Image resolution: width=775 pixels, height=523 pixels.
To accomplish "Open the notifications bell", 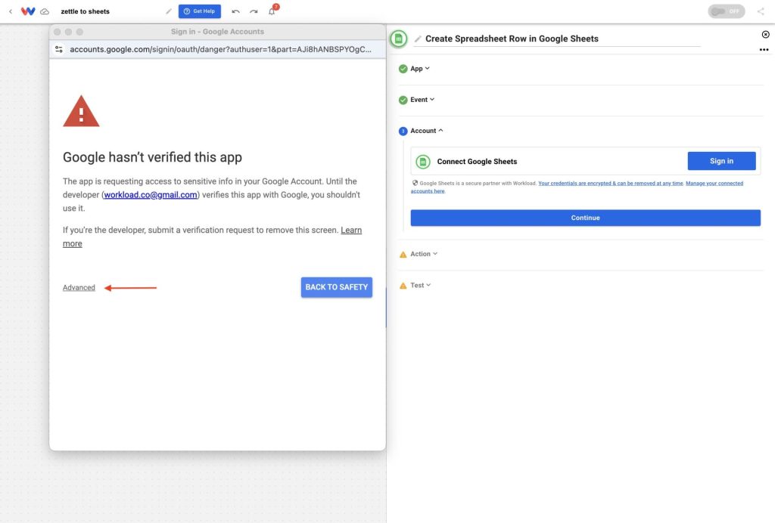I will pyautogui.click(x=272, y=11).
